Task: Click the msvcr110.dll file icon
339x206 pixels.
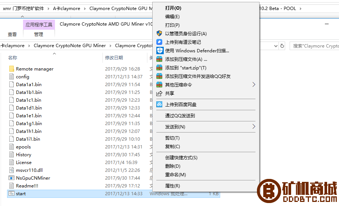Action: (x=12, y=170)
